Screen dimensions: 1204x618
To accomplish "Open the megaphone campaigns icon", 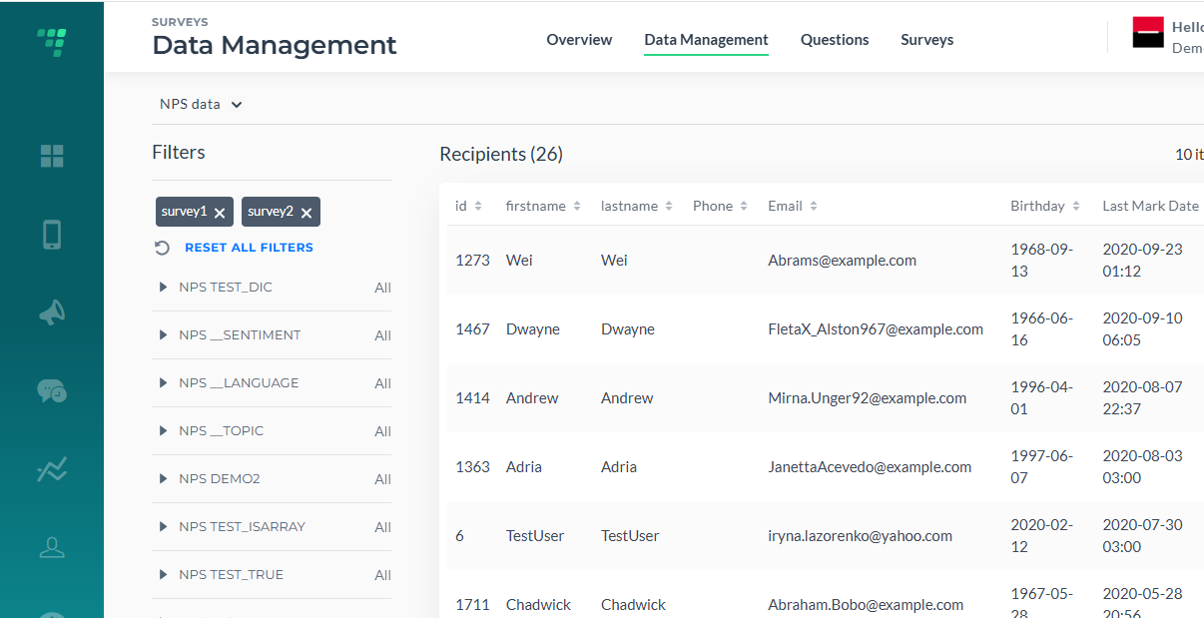I will [52, 312].
